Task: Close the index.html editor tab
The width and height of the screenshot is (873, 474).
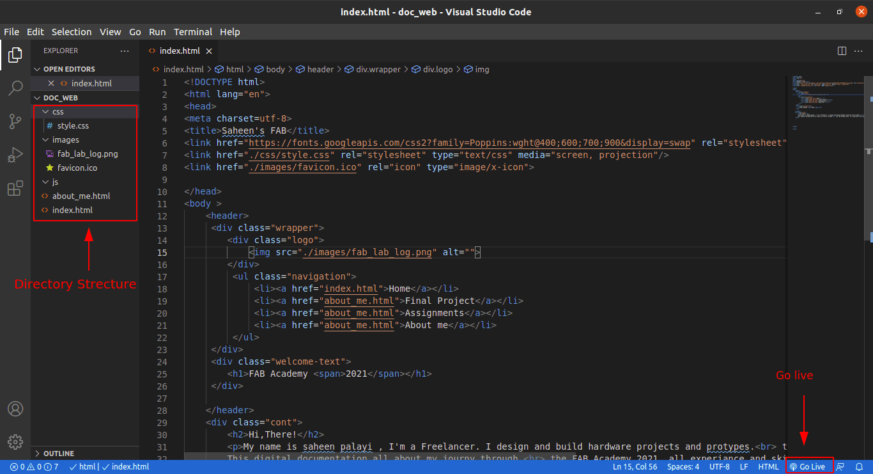Action: point(209,51)
